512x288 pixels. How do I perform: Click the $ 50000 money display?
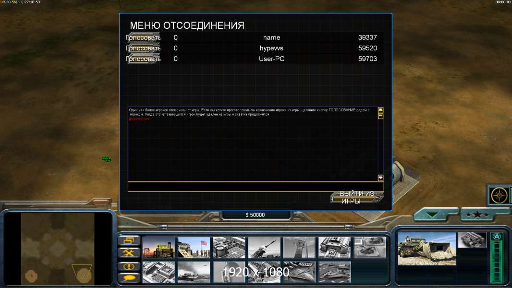[x=255, y=215]
